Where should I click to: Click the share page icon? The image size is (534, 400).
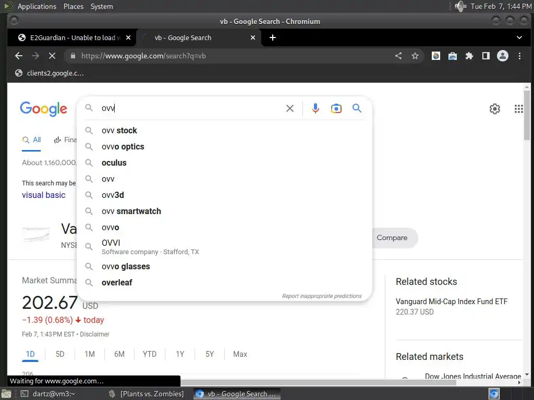tap(398, 56)
